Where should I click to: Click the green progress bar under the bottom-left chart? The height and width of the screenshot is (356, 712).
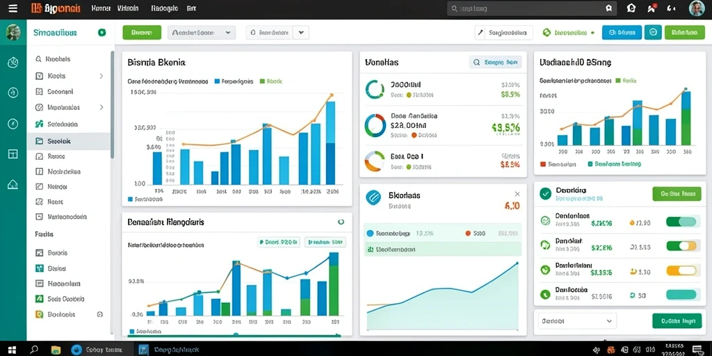pos(234,336)
